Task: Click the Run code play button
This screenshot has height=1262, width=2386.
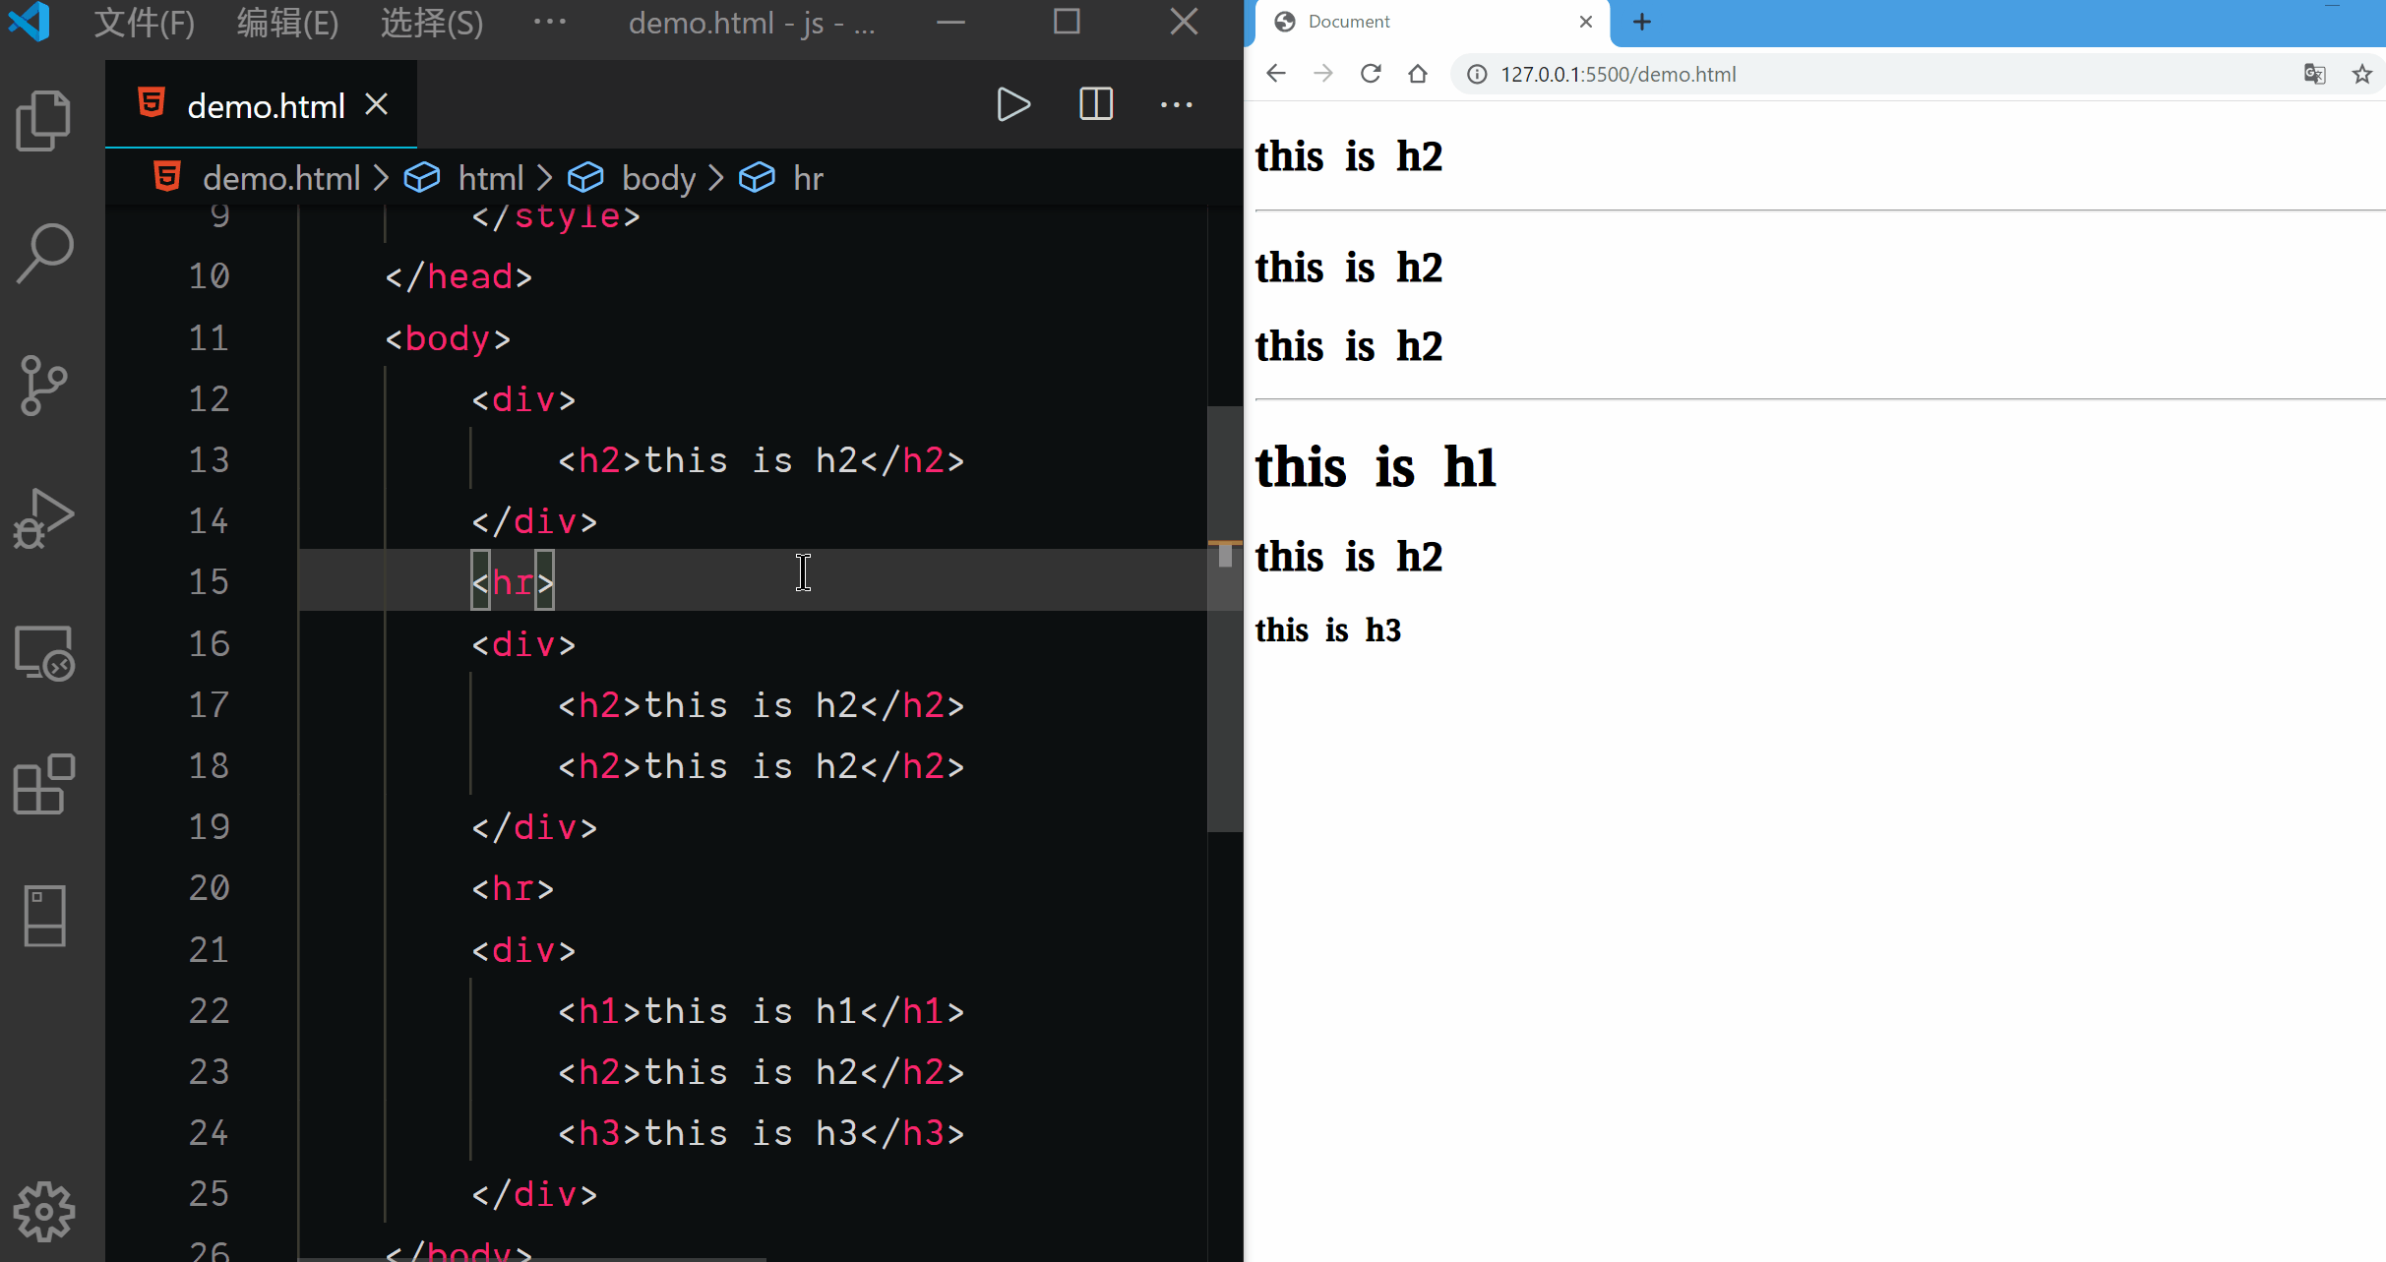Action: (x=1012, y=105)
